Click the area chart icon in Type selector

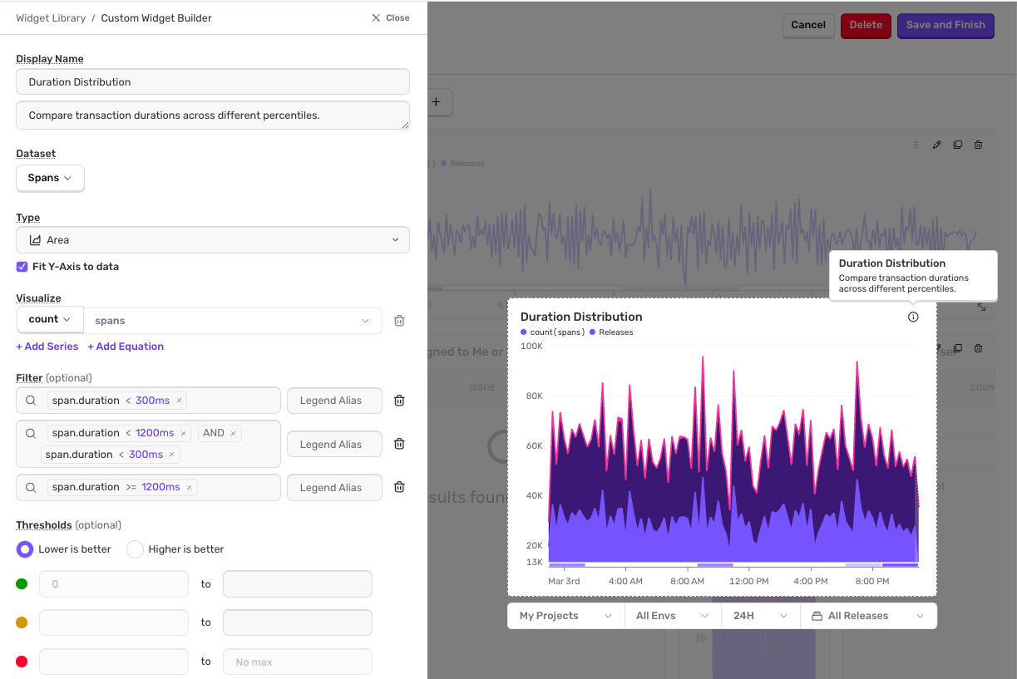(36, 239)
